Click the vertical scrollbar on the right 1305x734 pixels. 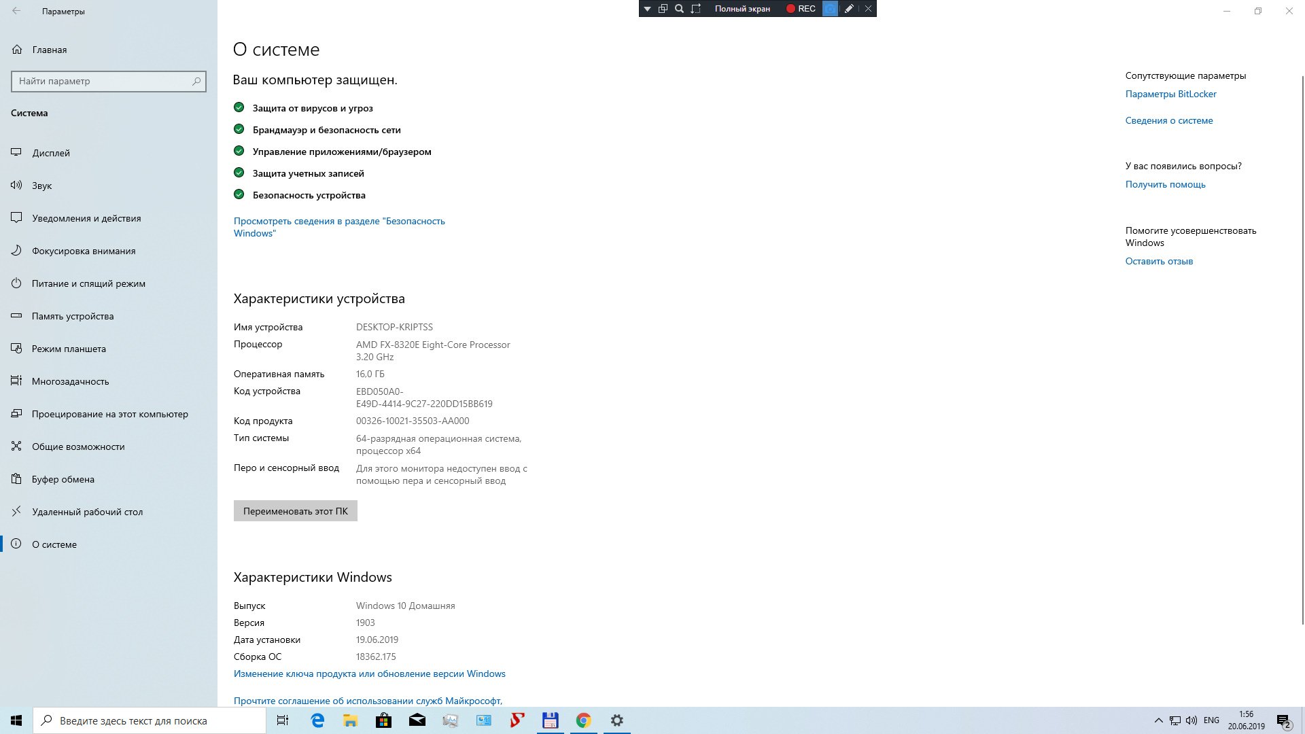coord(1302,340)
